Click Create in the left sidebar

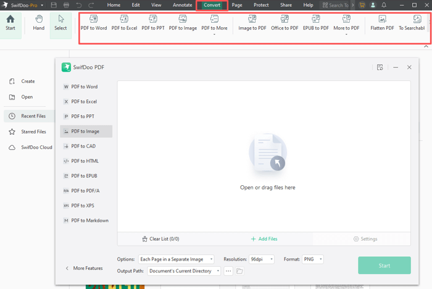[22, 82]
